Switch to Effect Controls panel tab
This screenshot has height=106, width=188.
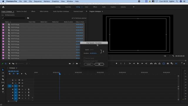click(44, 11)
